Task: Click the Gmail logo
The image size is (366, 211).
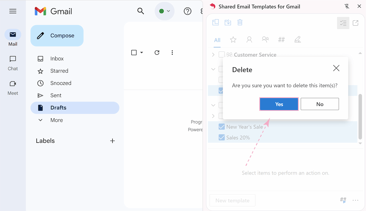Action: [53, 11]
